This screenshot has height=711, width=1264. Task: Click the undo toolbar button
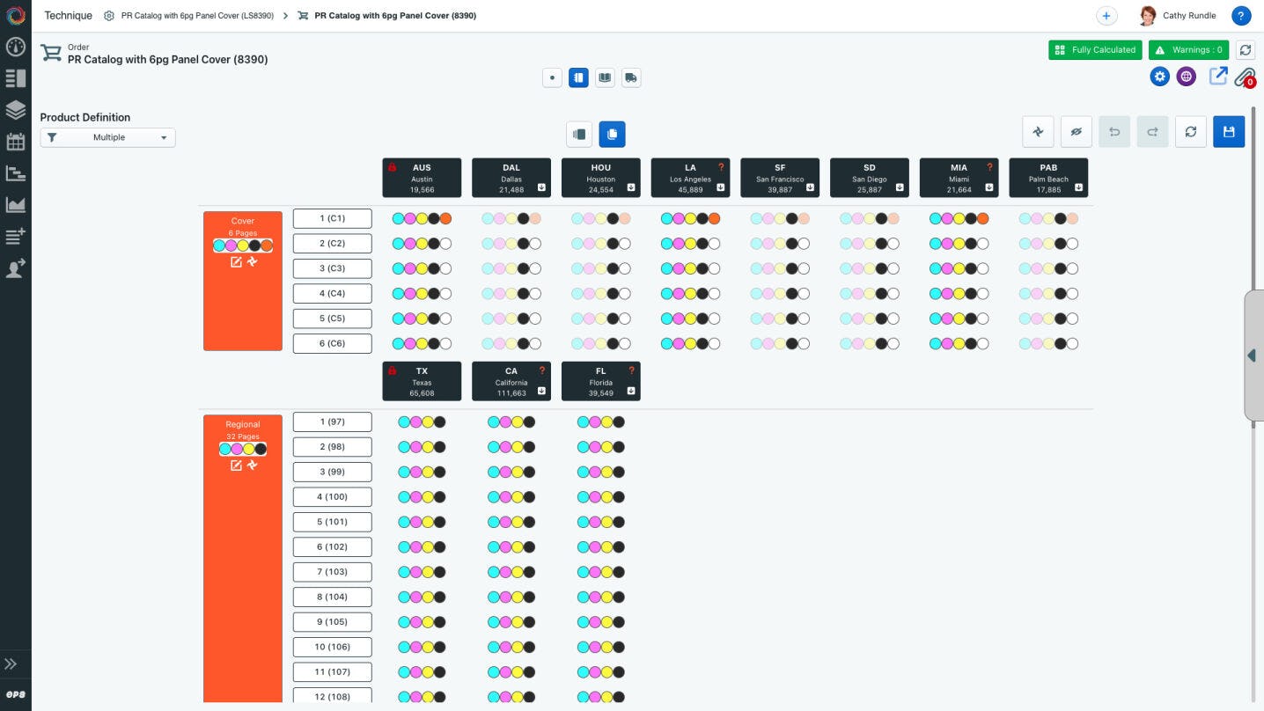click(x=1114, y=131)
